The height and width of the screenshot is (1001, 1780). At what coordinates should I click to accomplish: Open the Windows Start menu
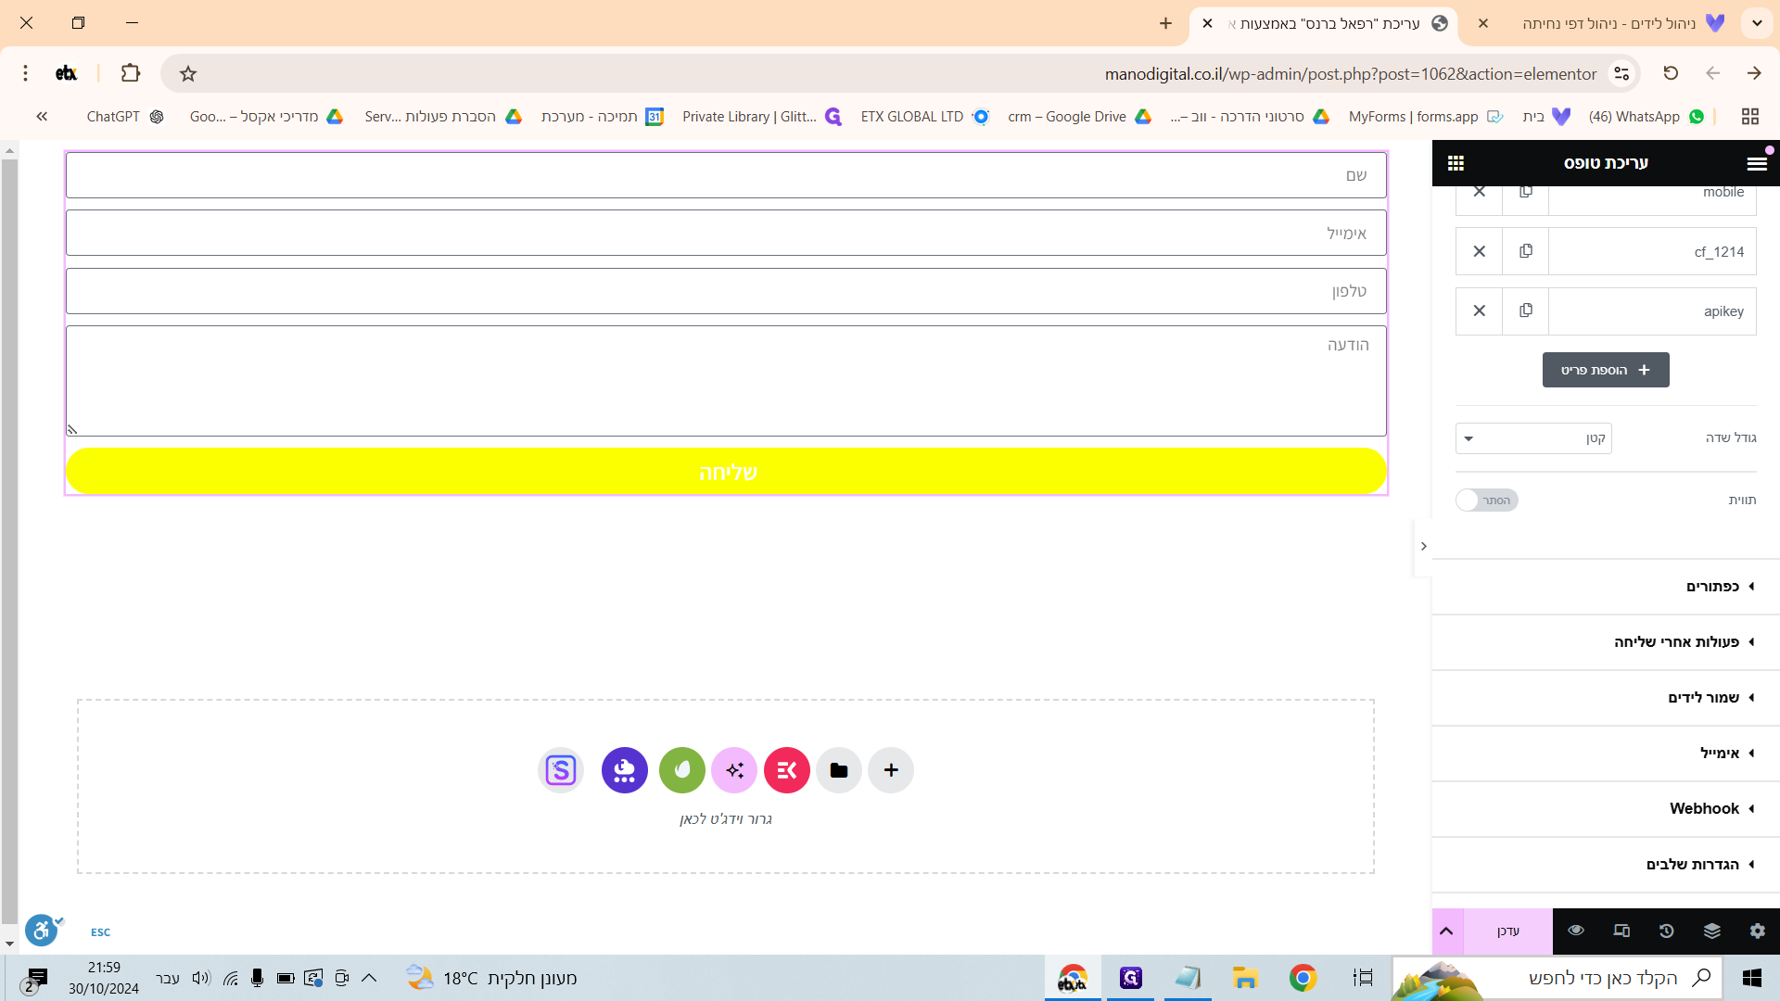click(1752, 978)
